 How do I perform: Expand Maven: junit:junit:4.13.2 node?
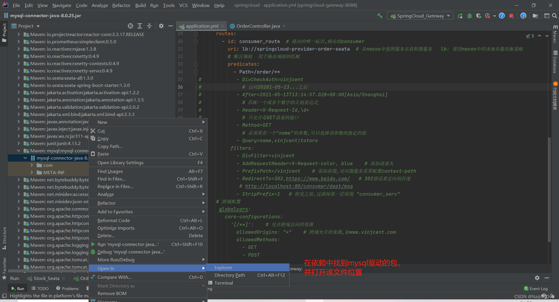(x=19, y=143)
